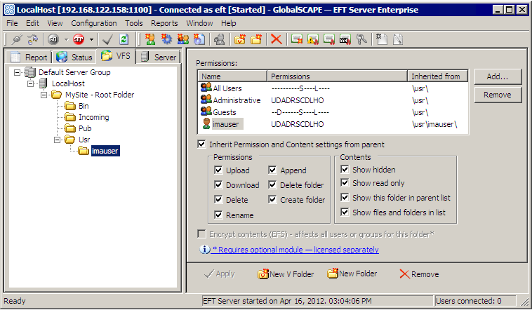The height and width of the screenshot is (310, 532).
Task: Open the File menu
Action: pos(12,23)
